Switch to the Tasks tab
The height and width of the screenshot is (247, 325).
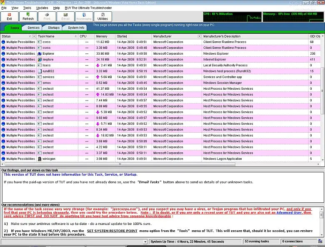15,28
